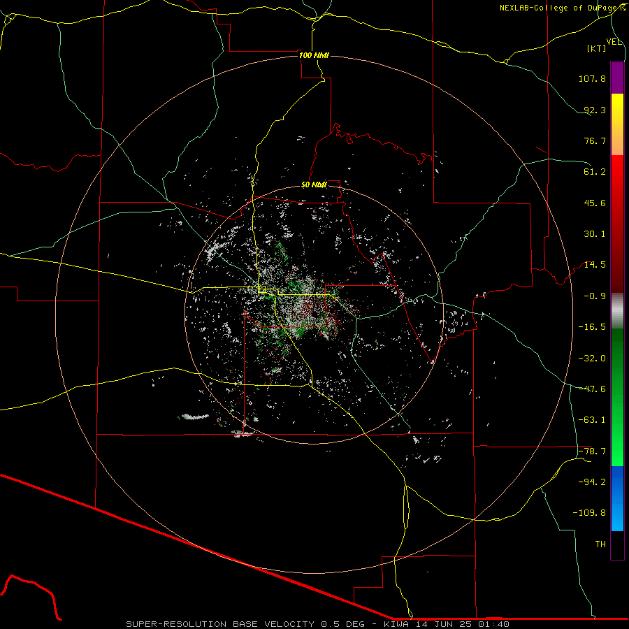
Task: Click the "30.1" legend value
Action: 595,234
